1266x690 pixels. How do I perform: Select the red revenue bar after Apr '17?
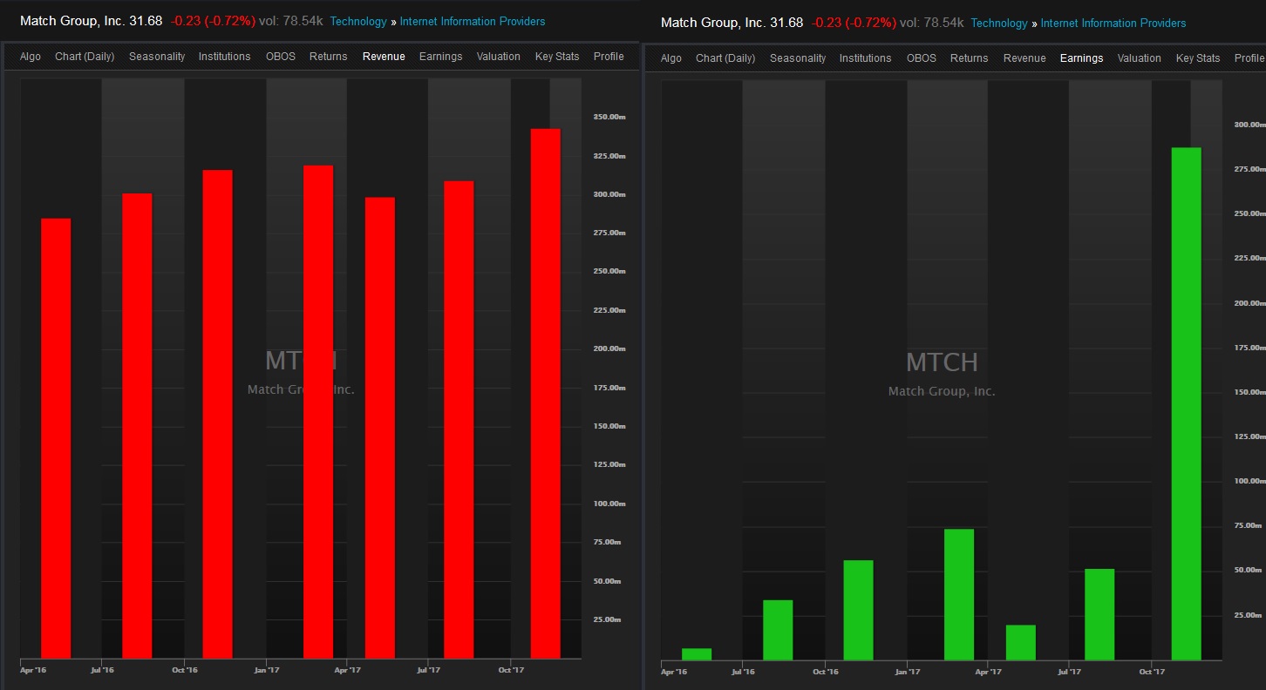pos(380,428)
